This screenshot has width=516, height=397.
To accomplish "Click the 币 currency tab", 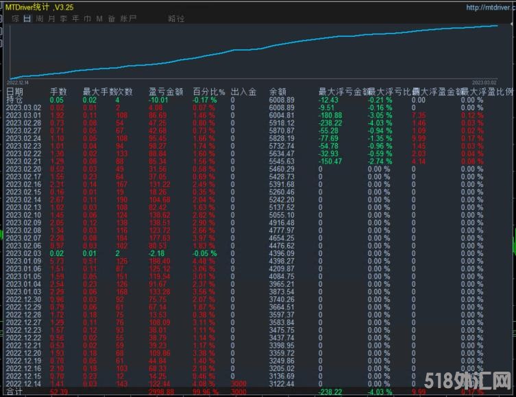I will pyautogui.click(x=87, y=18).
